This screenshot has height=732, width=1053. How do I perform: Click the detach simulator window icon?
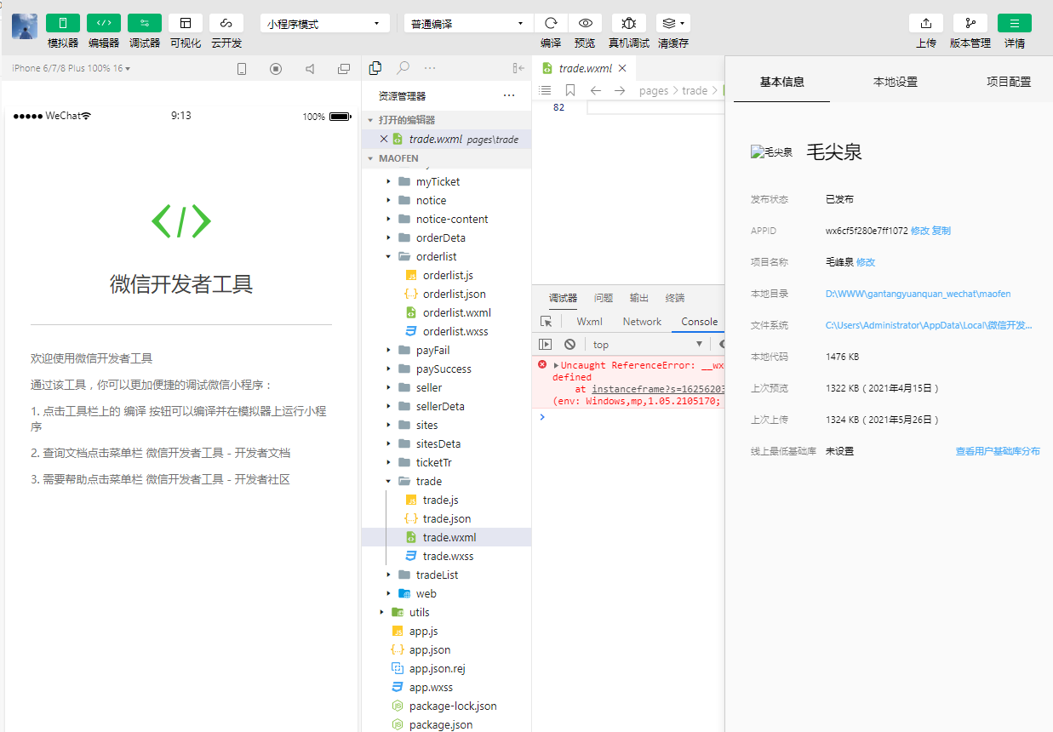[x=344, y=69]
